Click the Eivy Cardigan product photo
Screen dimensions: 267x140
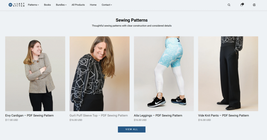click(35, 74)
